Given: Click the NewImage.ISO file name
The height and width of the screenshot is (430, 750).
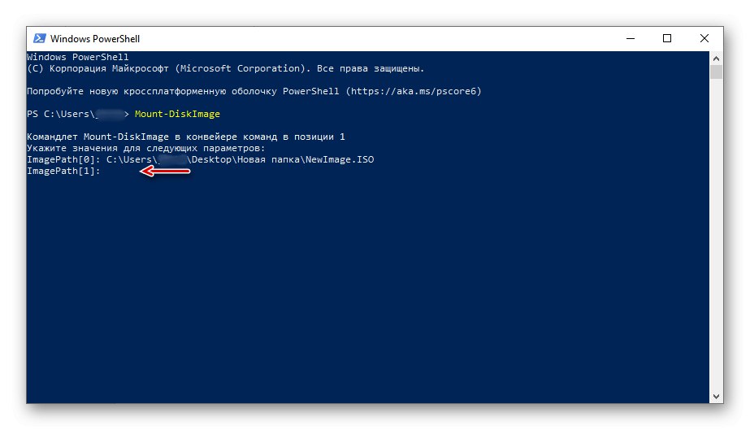Looking at the screenshot, I should [x=340, y=160].
